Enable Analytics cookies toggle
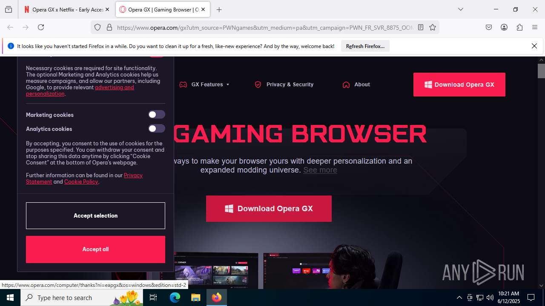Viewport: 545px width, 306px height. [156, 129]
